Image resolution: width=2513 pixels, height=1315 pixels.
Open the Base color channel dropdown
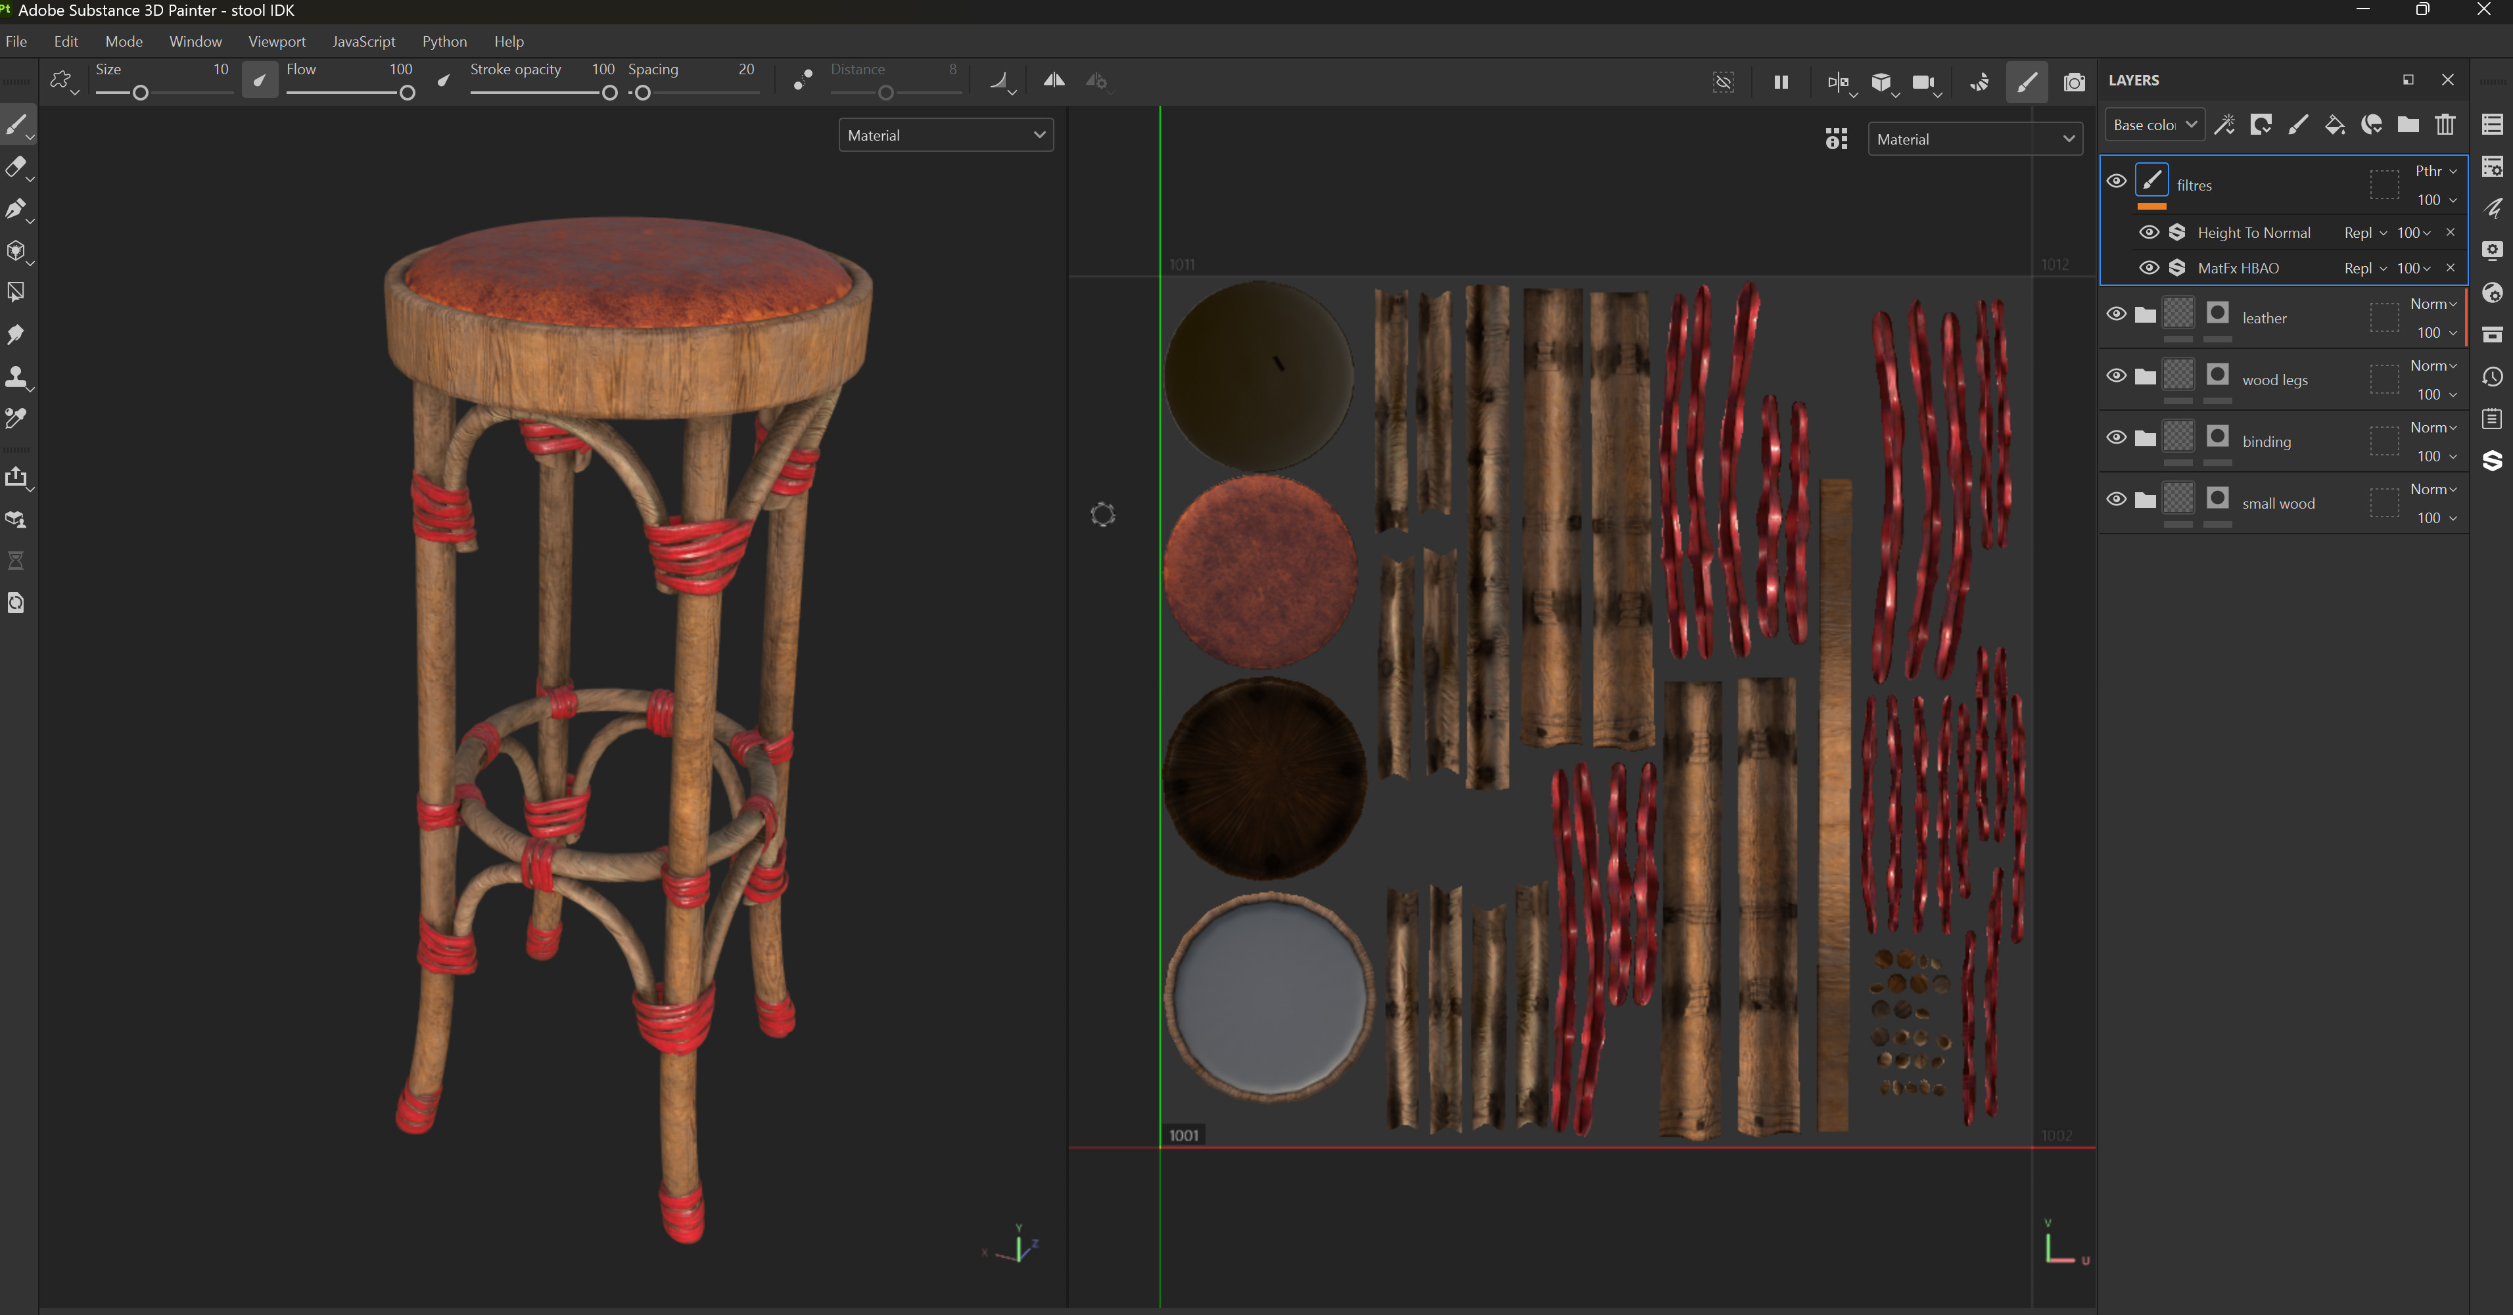coord(2154,125)
